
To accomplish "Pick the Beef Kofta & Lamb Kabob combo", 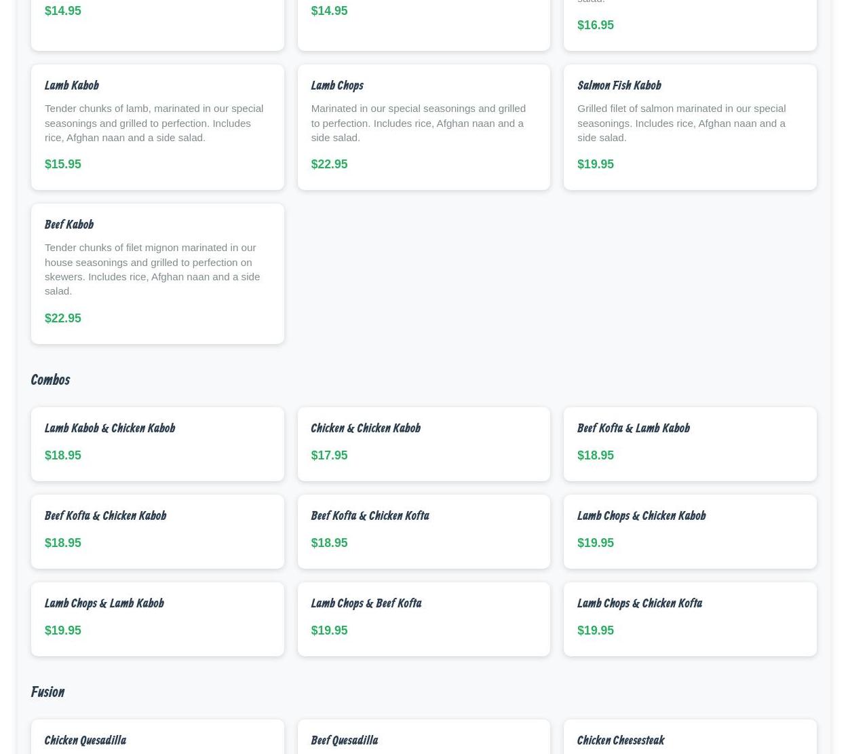I will 632,428.
